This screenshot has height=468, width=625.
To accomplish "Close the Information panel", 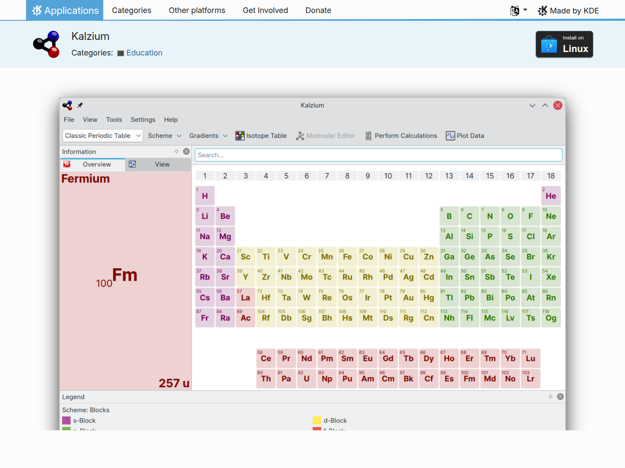I will 186,151.
